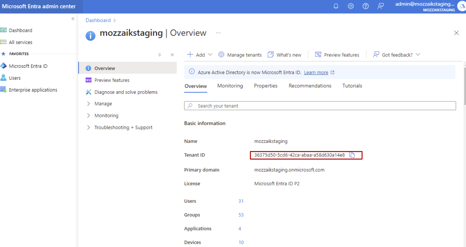This screenshot has height=247, width=466.
Task: Click the primary domain mozzaikstaging.onmicrosoft.com
Action: 289,170
